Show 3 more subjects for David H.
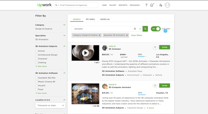This screenshot has height=114, width=208. 150,108
